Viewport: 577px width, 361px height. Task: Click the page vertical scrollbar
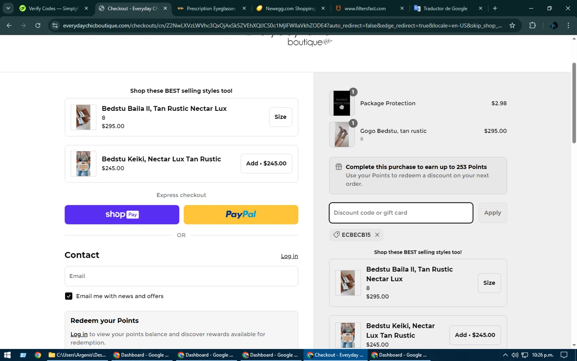coord(574,103)
